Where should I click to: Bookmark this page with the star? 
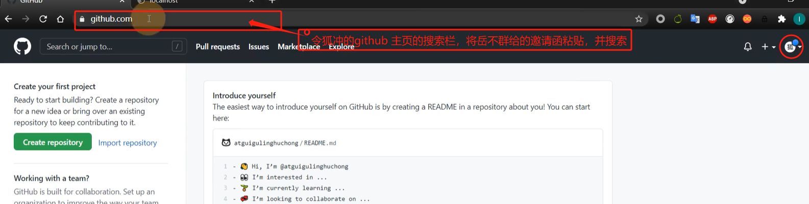[639, 19]
